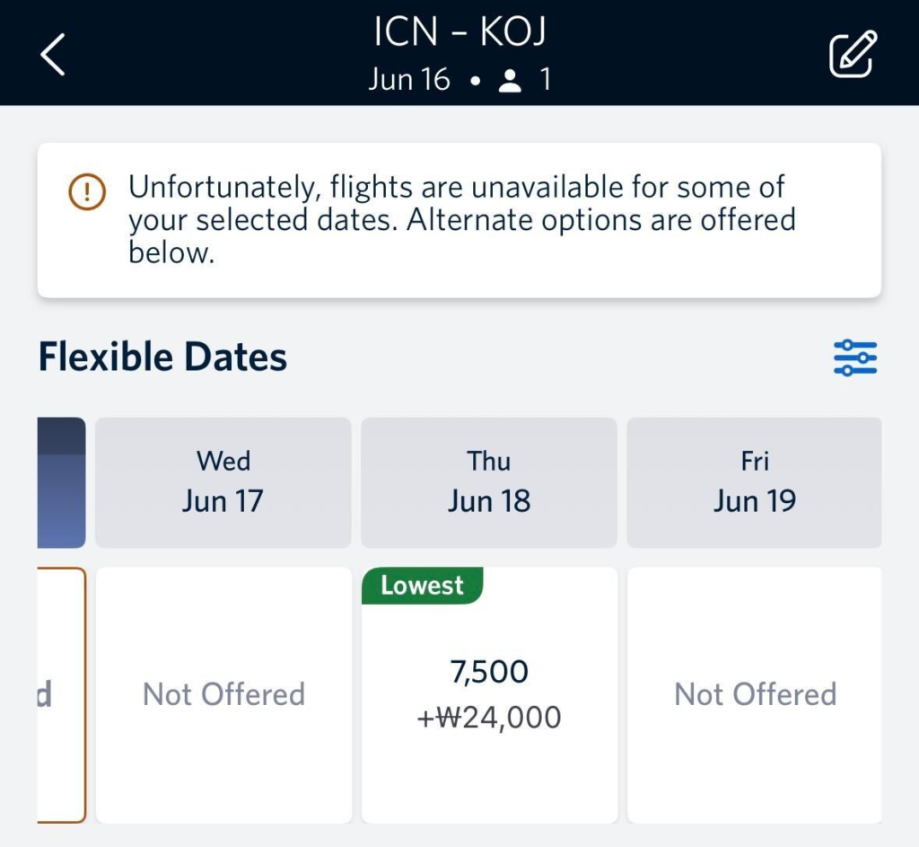Tap the ICN - KOJ route title
The height and width of the screenshot is (847, 919).
pos(459,33)
